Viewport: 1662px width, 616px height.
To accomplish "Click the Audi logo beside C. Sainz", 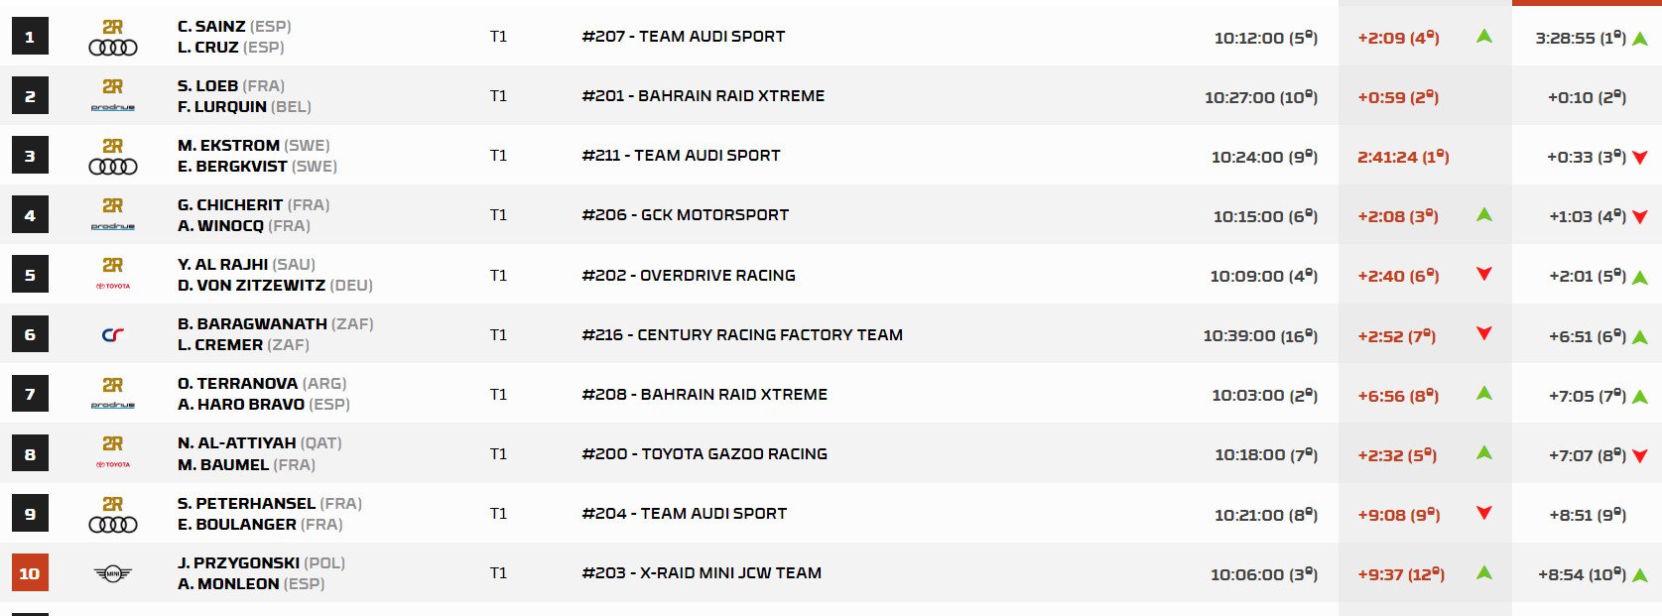I will 113,47.
